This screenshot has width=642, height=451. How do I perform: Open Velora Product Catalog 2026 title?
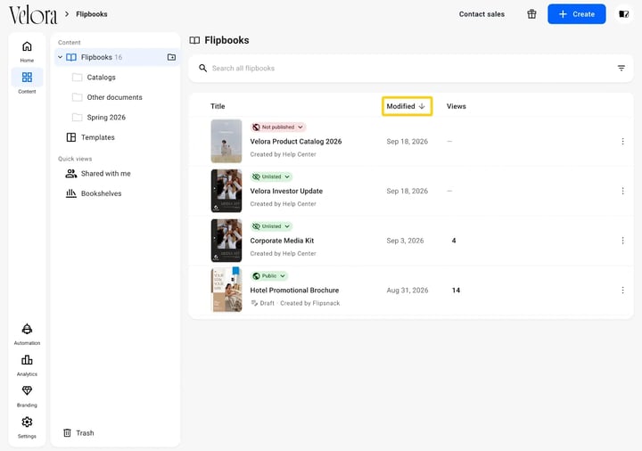296,141
